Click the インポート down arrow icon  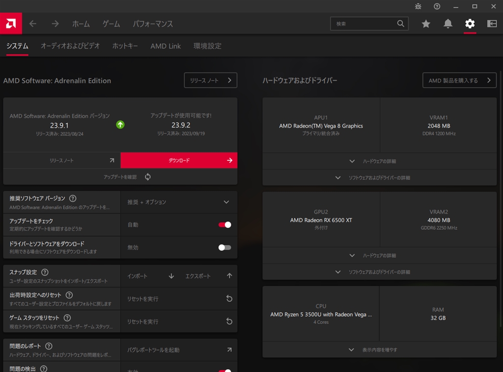click(171, 276)
